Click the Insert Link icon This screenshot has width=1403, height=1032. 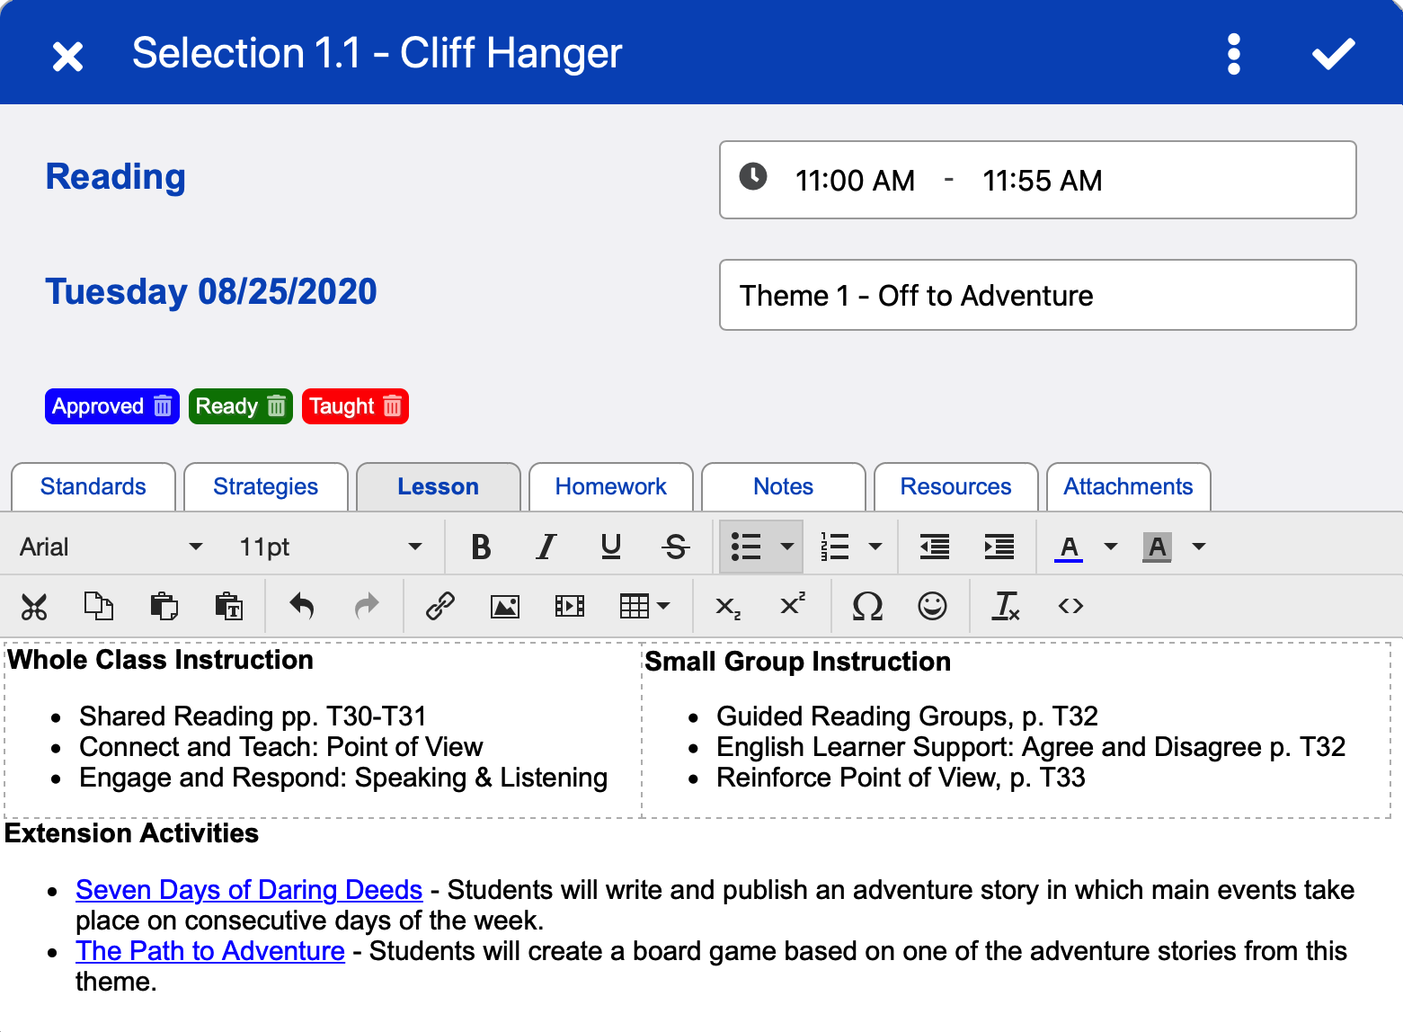(x=442, y=606)
